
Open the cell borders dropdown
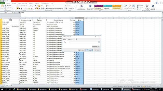click(26, 8)
